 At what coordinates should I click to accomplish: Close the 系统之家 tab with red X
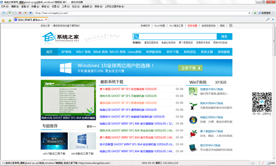pyautogui.click(x=46, y=20)
